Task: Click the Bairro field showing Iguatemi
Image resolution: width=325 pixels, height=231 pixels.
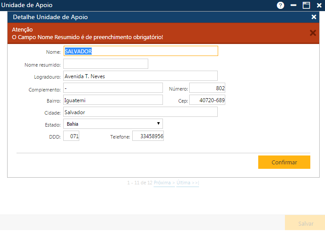Action: [113, 100]
